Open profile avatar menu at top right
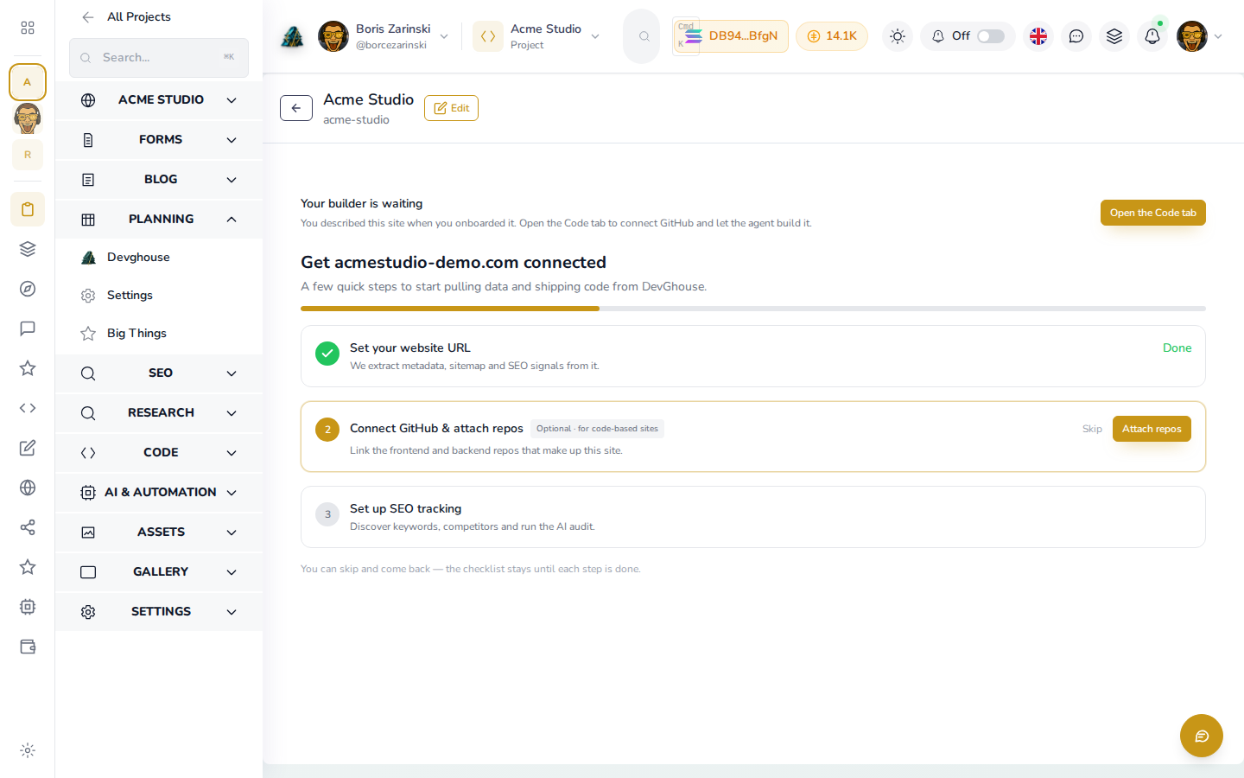This screenshot has height=778, width=1244. tap(1199, 36)
